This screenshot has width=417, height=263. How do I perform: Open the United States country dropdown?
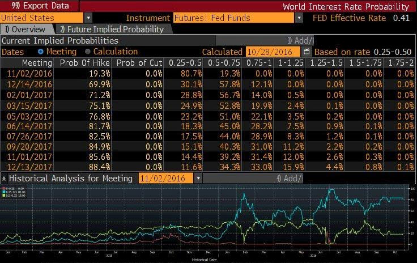pyautogui.click(x=88, y=18)
